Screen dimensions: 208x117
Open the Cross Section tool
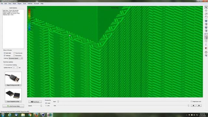206,48
